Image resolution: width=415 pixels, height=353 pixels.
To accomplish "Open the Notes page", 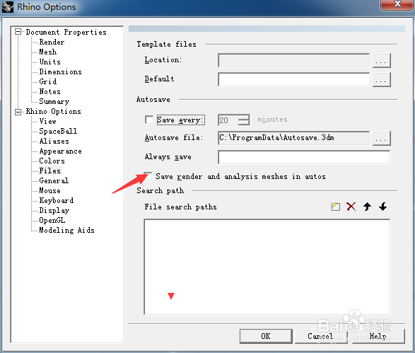I will point(49,92).
